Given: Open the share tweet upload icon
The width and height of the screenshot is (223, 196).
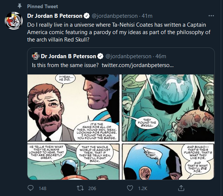Looking at the screenshot, I should point(181,188).
